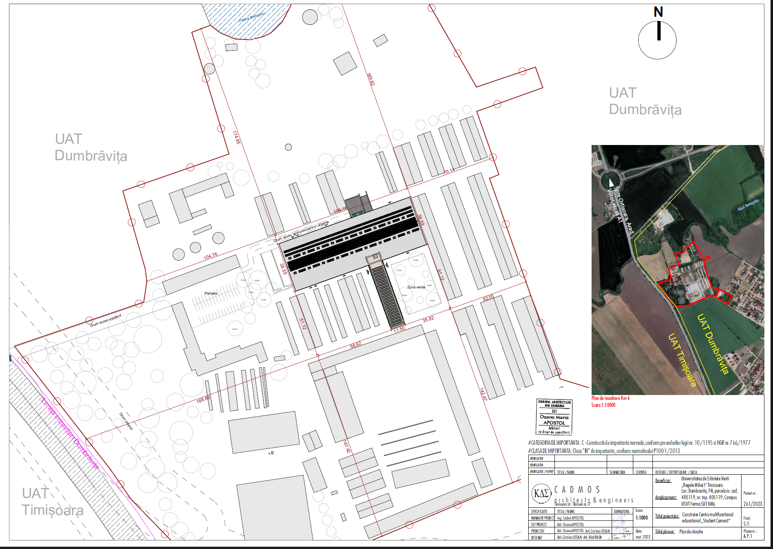Screen dimensions: 773x549
Task: Click the magenta 'Limita intravilan Dumbrăvița' text
Action: 70,433
